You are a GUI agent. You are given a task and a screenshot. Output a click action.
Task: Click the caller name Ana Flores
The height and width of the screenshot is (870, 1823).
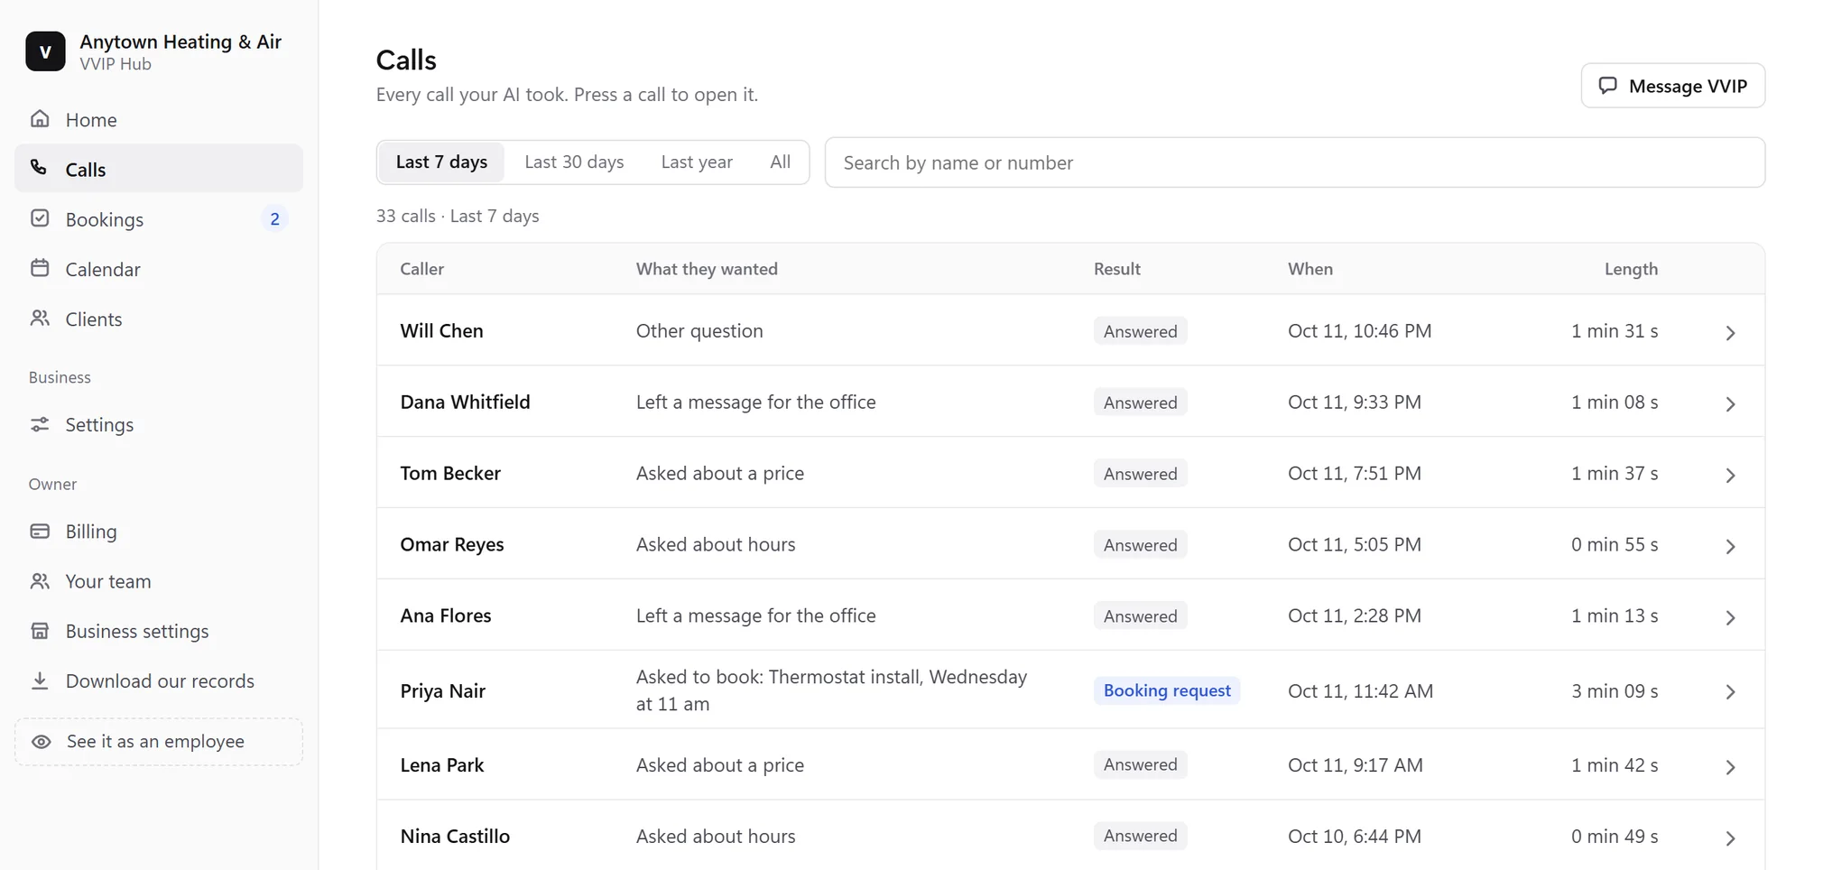click(446, 616)
